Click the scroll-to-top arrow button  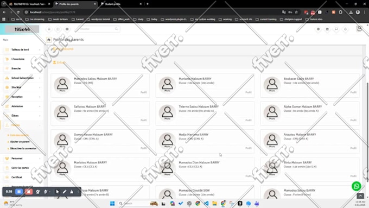pos(360,196)
